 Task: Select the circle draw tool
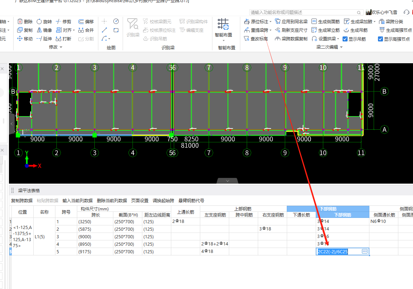(x=116, y=21)
